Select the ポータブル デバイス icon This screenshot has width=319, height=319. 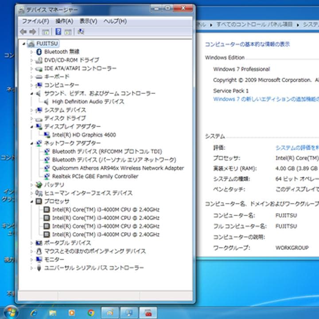[x=39, y=243]
